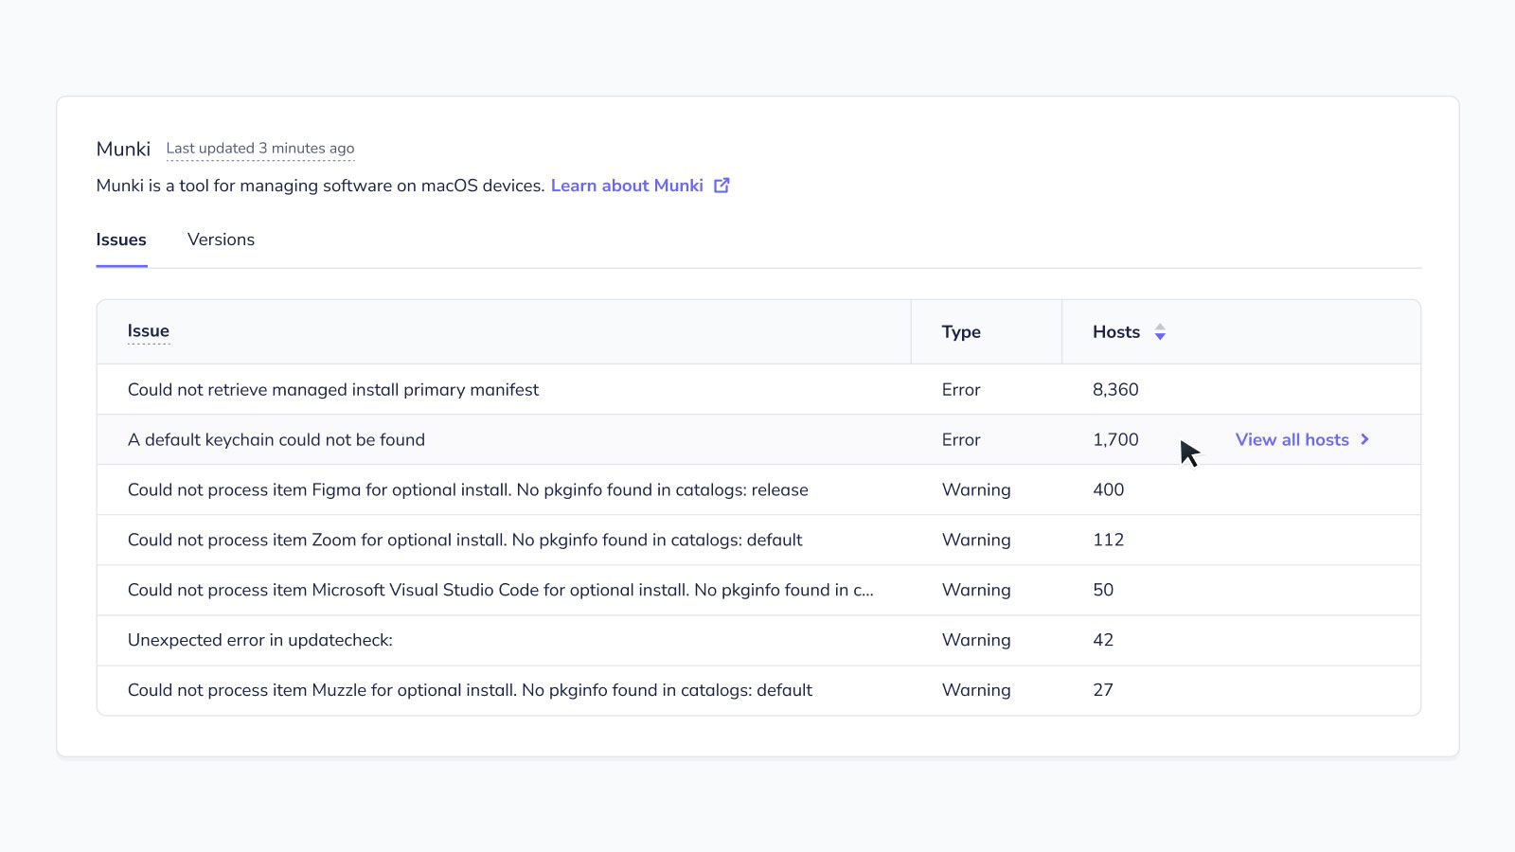
Task: Click the 8,360 hosts count
Action: (1115, 389)
